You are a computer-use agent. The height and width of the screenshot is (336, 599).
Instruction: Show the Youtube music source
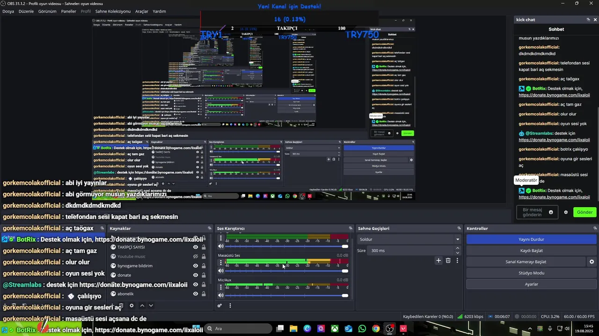pos(196,256)
